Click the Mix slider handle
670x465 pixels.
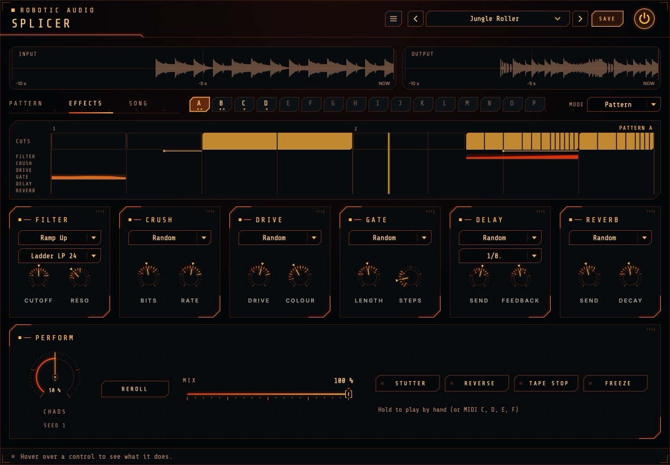click(x=348, y=394)
